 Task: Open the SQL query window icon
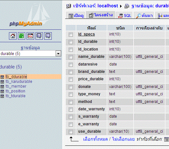point(30,36)
